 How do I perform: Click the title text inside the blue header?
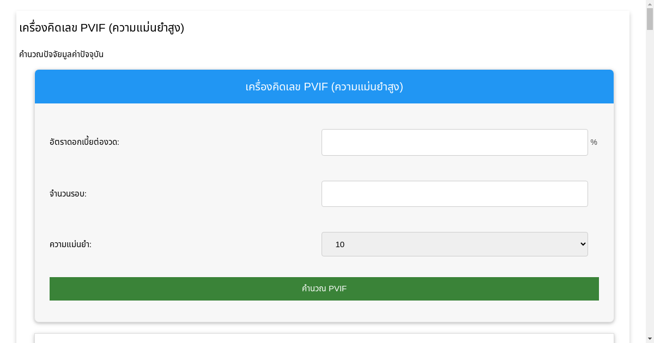[x=324, y=87]
